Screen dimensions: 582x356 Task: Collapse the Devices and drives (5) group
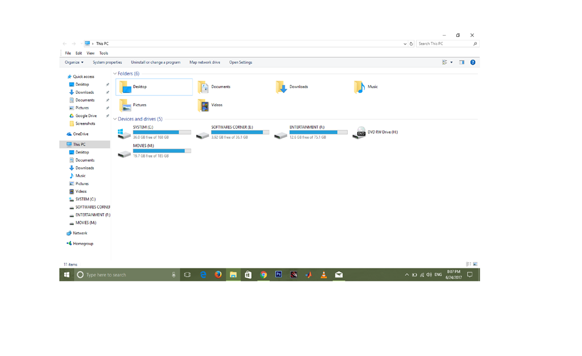coord(115,119)
